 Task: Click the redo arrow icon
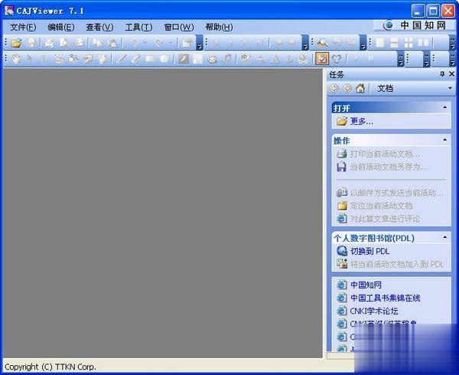(159, 43)
